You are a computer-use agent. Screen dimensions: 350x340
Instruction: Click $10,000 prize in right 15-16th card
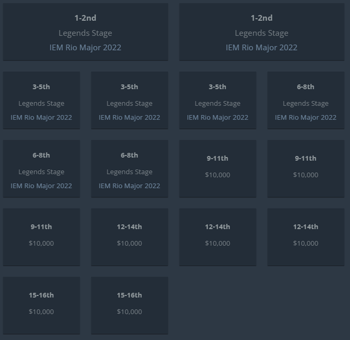pyautogui.click(x=129, y=311)
